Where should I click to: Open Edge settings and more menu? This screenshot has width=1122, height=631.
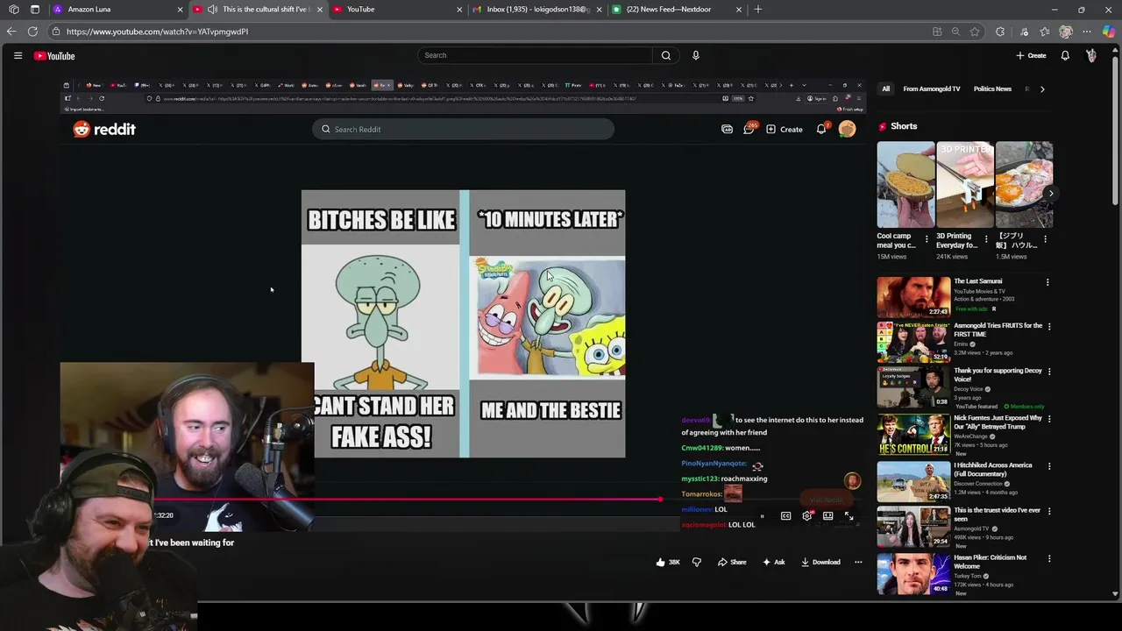coord(1087,32)
